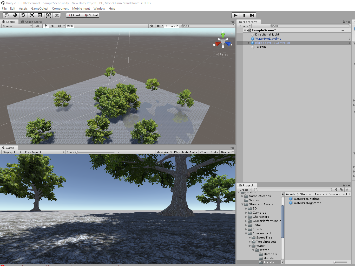Click the Step frame button
Image resolution: width=355 pixels, height=266 pixels.
tap(252, 15)
